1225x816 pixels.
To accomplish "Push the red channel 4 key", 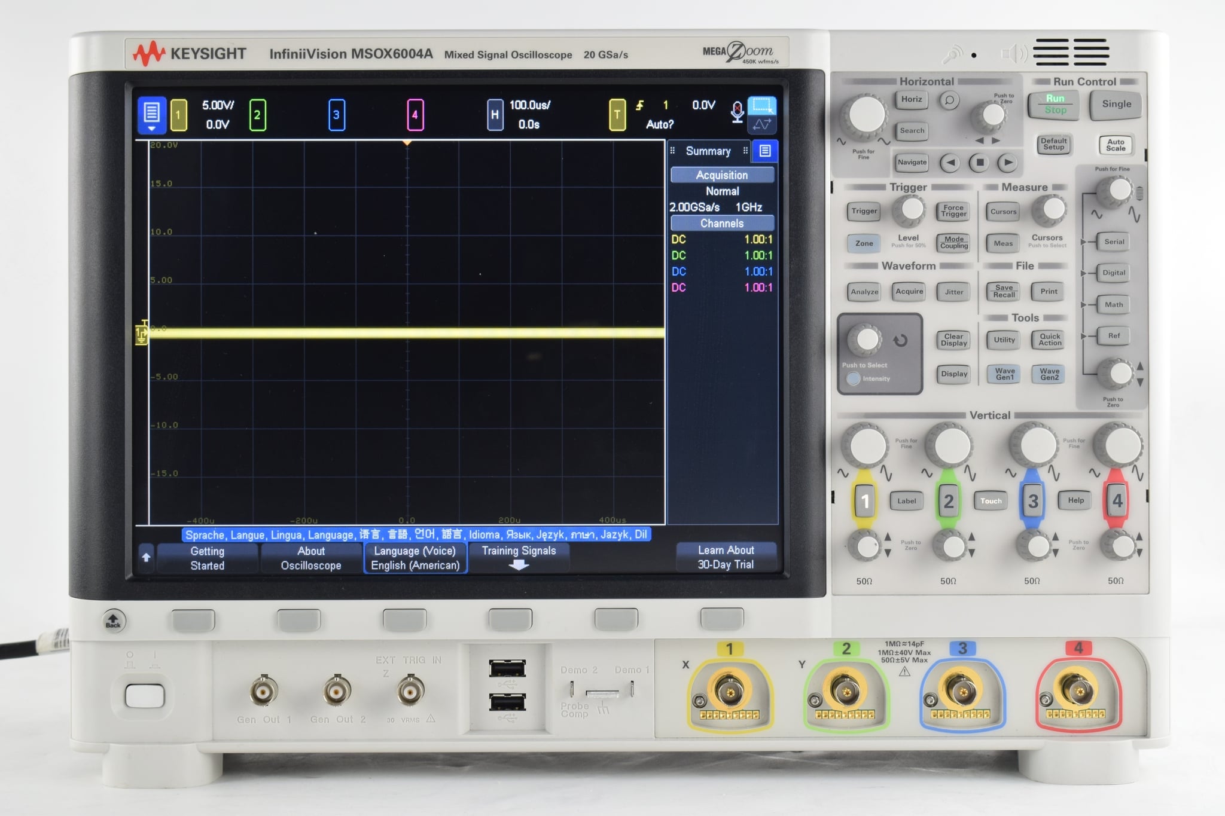I will point(1117,500).
